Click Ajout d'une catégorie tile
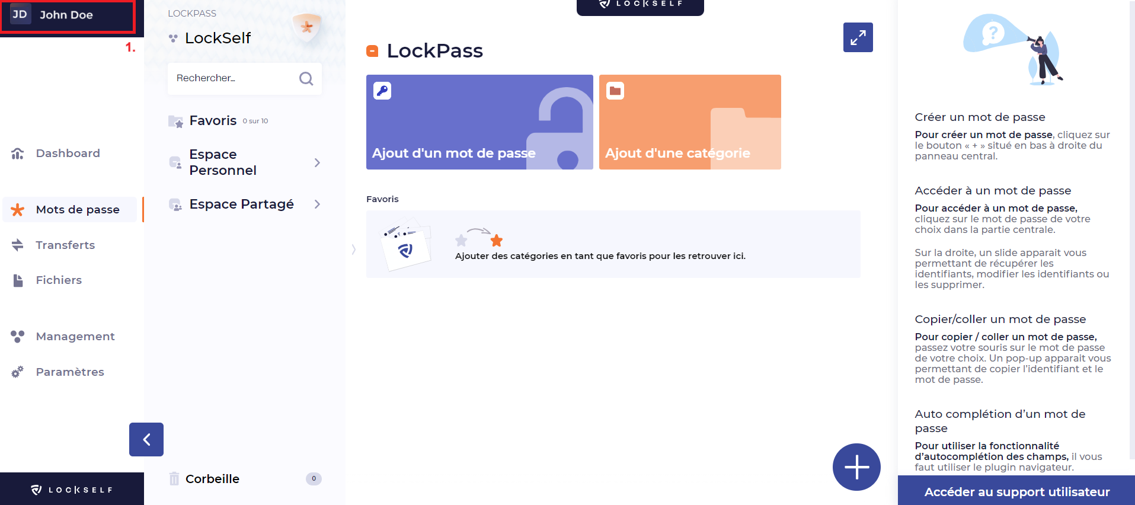 click(x=689, y=122)
